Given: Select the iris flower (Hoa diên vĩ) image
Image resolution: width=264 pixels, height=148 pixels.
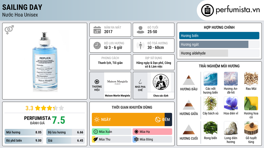Looking at the screenshot, I should pos(231,104).
